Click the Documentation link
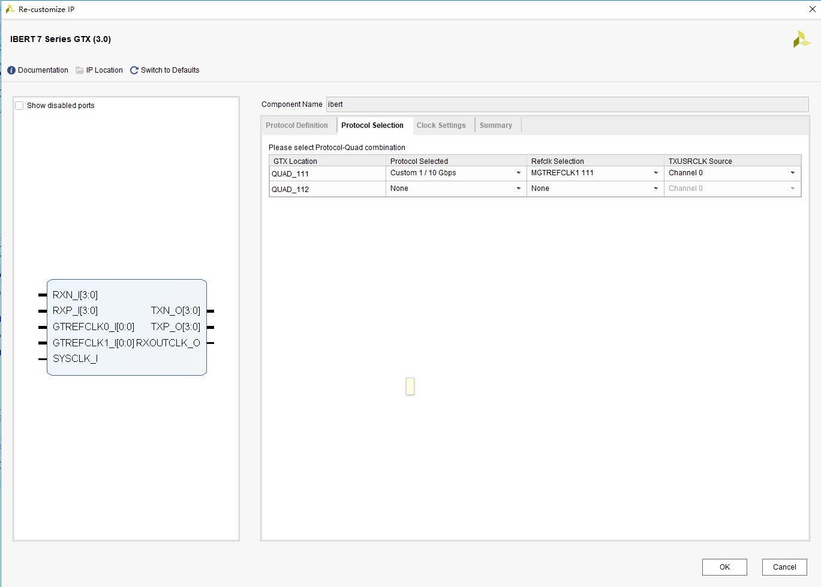 43,70
